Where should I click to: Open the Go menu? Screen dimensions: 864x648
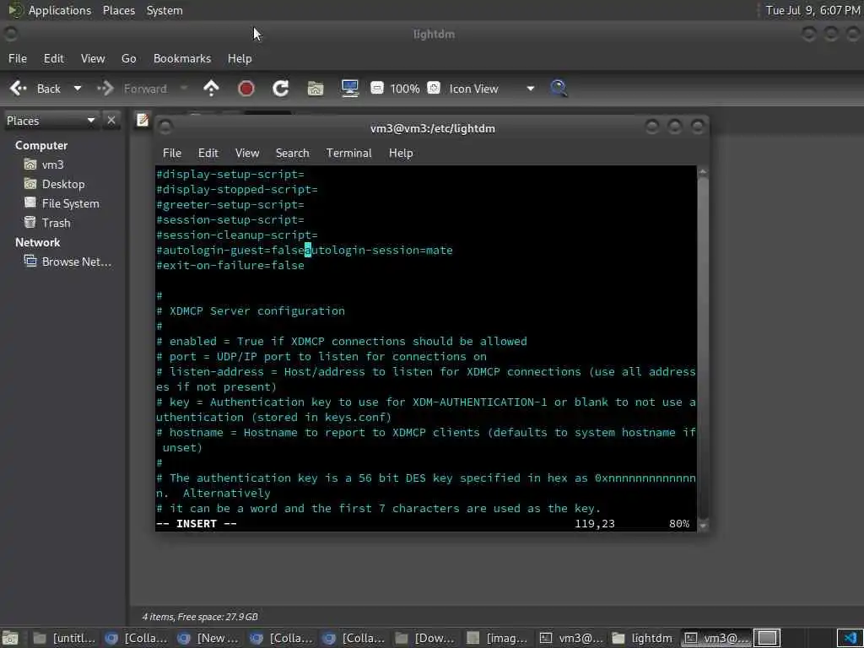click(128, 58)
